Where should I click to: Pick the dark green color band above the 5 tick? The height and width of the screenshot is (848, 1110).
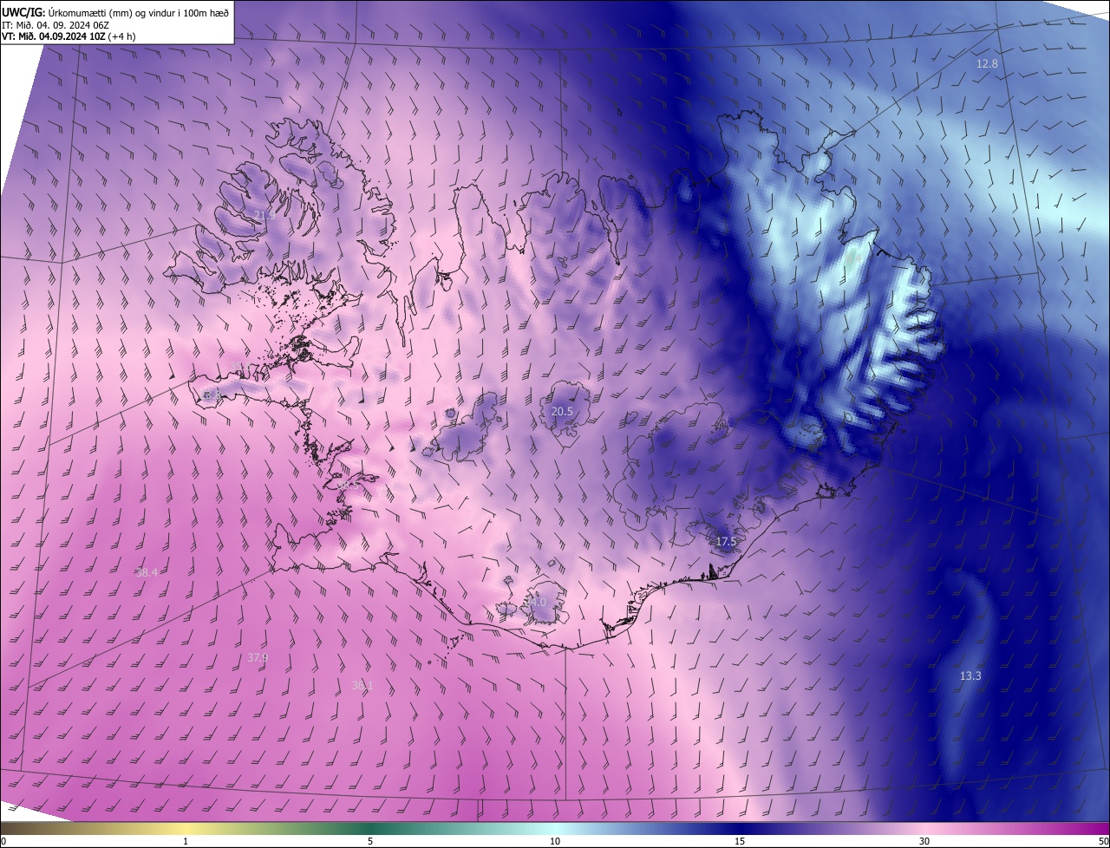pos(370,828)
